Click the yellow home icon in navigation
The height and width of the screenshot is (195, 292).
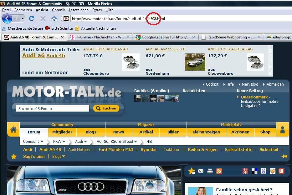coord(13,130)
